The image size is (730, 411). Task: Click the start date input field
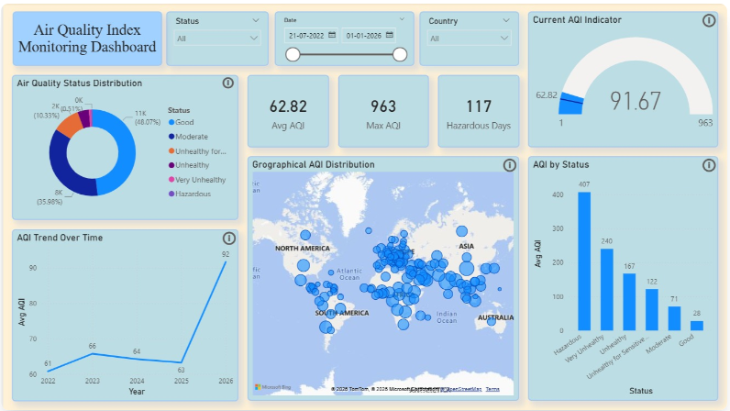pos(307,35)
